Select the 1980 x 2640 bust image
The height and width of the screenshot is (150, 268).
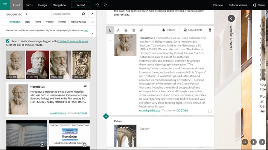[x=61, y=64]
